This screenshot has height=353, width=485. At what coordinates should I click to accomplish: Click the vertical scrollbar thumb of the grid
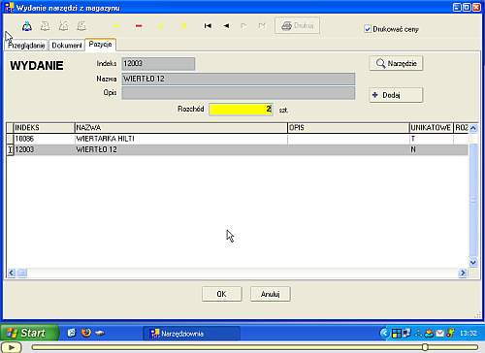click(x=473, y=200)
